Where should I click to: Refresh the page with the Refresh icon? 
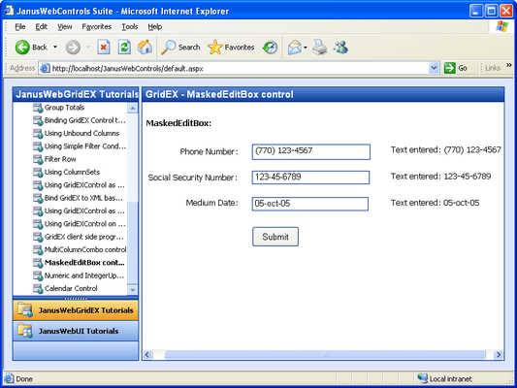point(124,48)
